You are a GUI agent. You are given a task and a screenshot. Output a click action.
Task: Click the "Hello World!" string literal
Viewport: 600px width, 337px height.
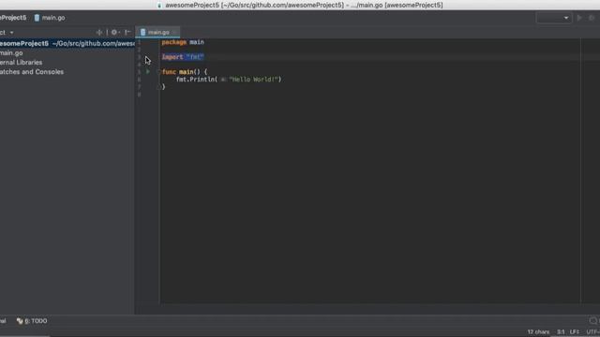pos(253,80)
